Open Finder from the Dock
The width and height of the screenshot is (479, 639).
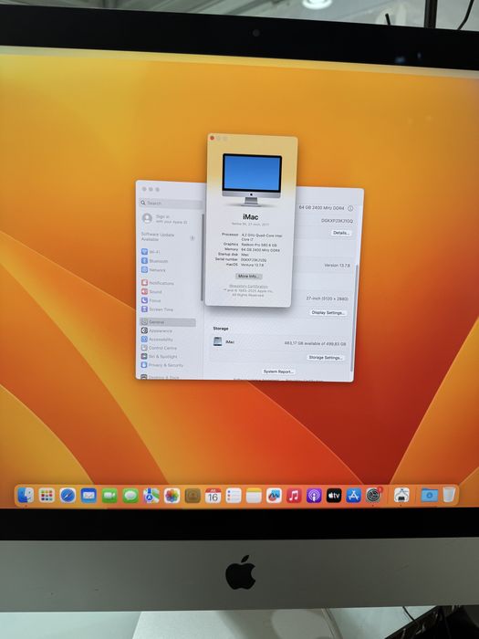point(26,495)
